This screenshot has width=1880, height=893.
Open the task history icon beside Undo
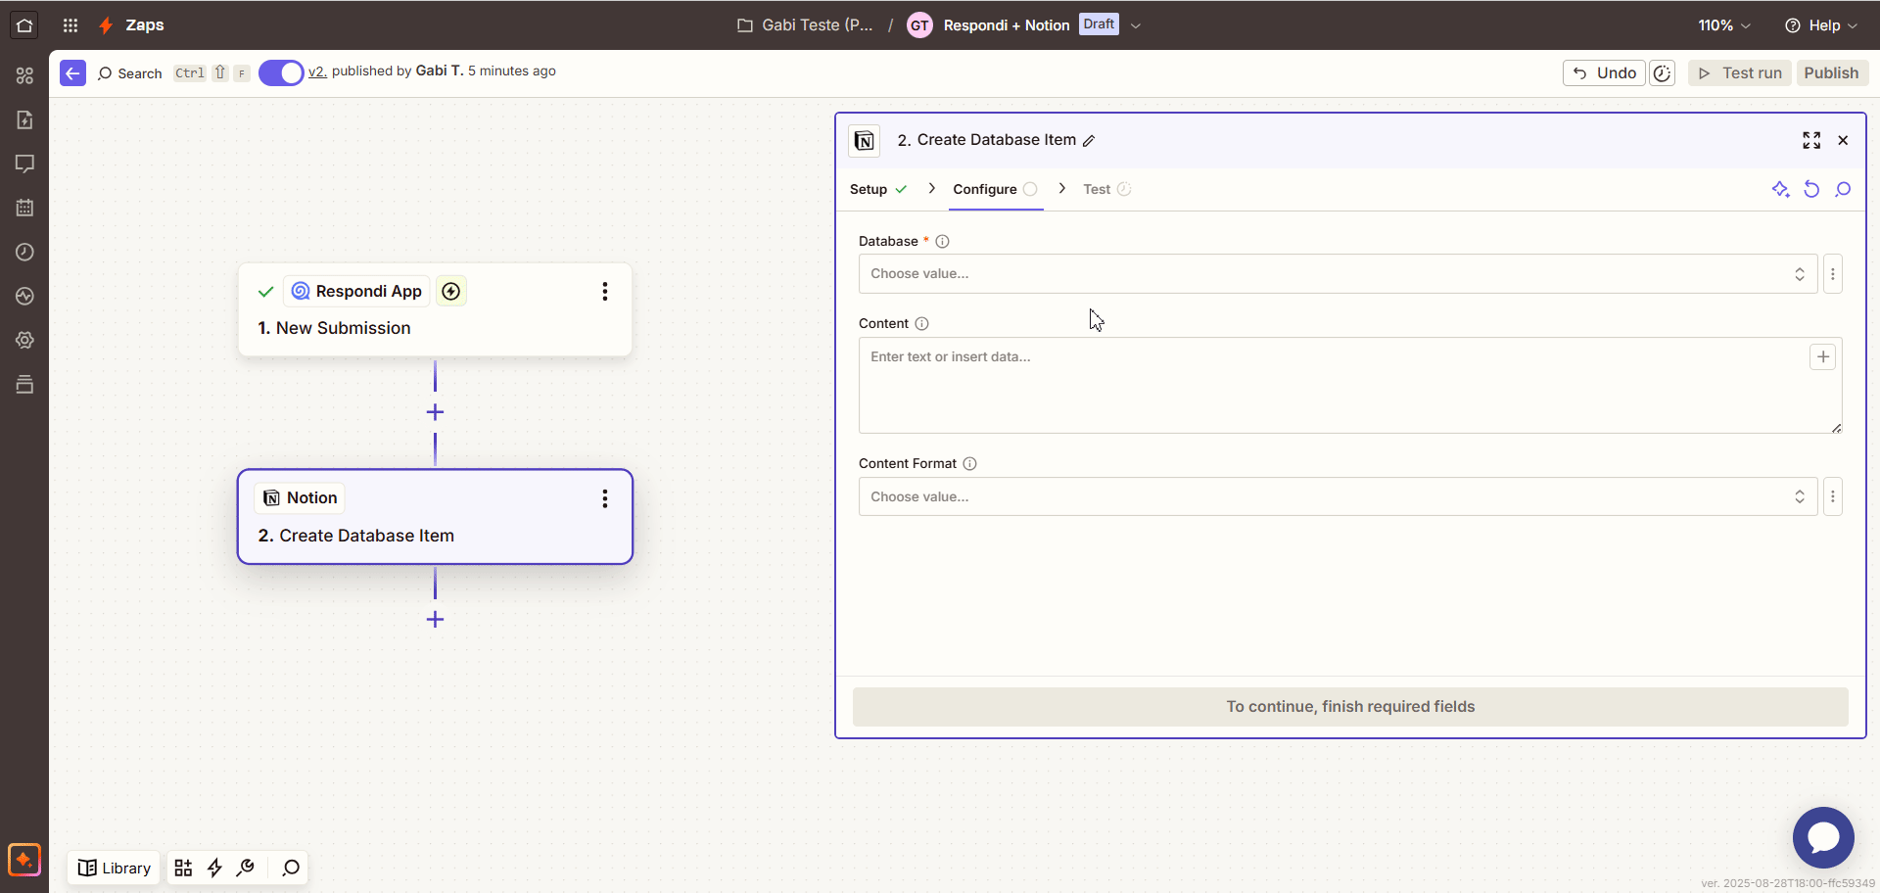coord(1662,73)
